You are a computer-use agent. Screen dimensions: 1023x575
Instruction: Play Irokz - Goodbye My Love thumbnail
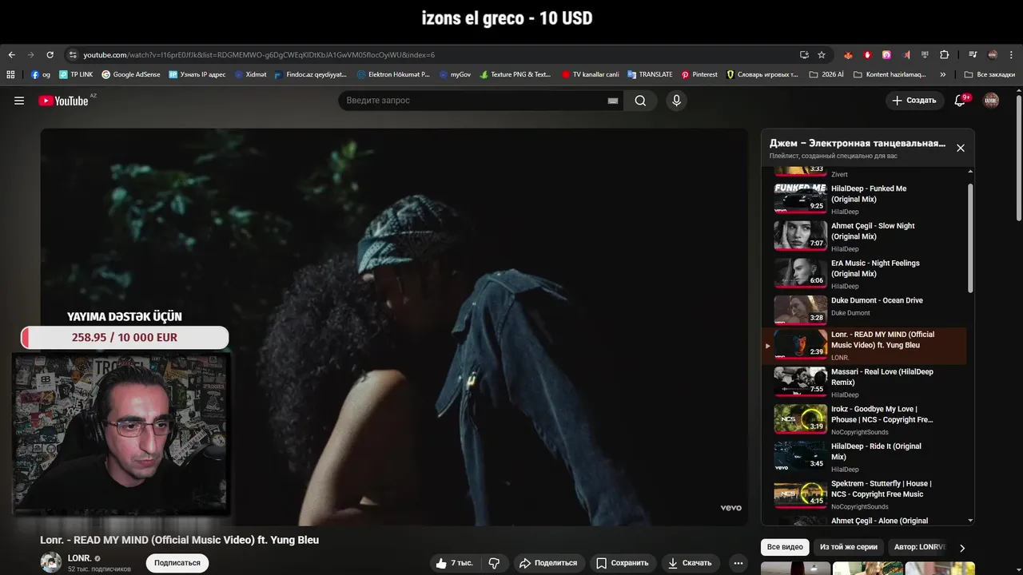pos(800,418)
